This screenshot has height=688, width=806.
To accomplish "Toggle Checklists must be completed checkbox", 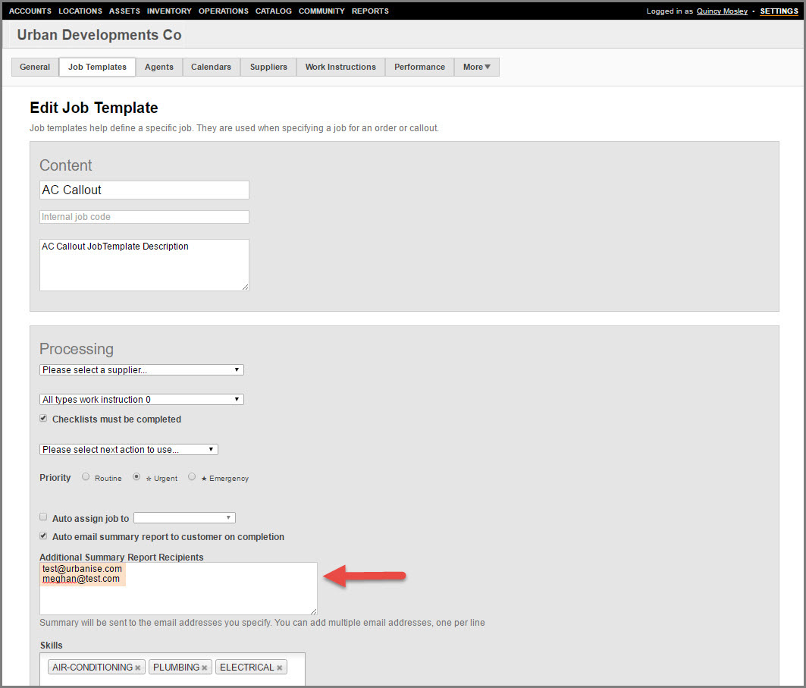I will pos(43,419).
